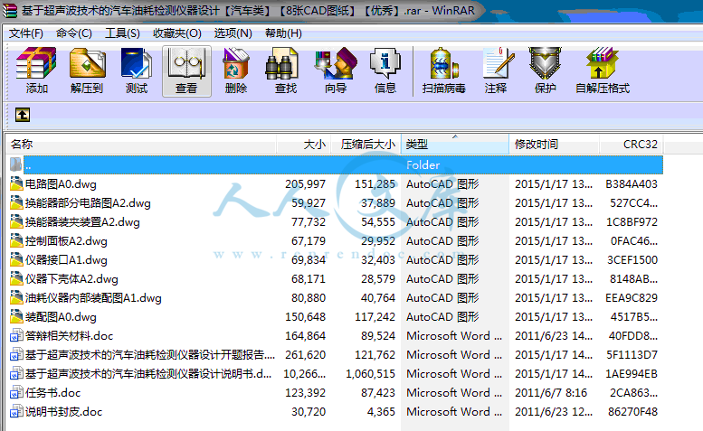703x431 pixels.
Task: Sort by 修改时间 column header
Action: [554, 144]
